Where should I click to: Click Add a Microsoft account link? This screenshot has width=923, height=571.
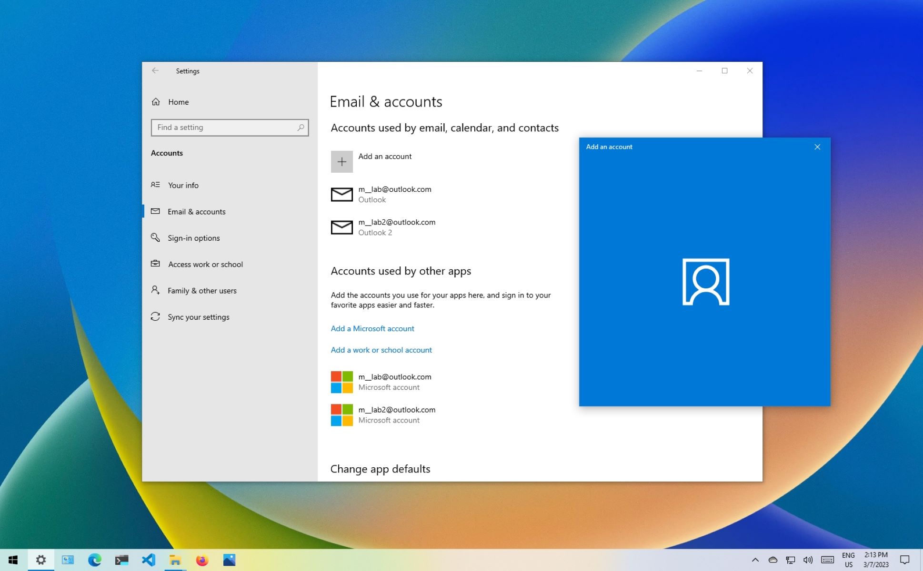[x=372, y=328]
